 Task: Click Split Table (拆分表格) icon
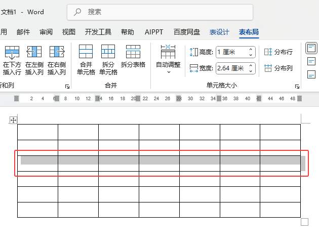point(133,52)
